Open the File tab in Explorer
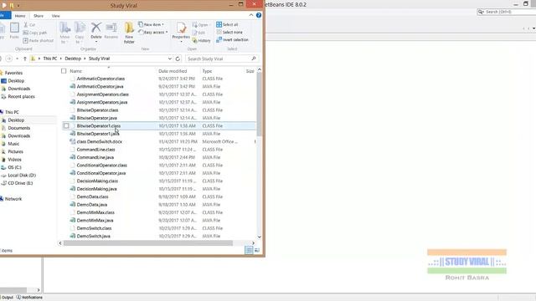Viewport: 536px width, 301px height. coord(4,16)
